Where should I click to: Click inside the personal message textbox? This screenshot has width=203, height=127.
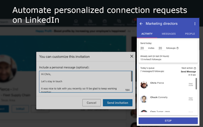[85, 82]
